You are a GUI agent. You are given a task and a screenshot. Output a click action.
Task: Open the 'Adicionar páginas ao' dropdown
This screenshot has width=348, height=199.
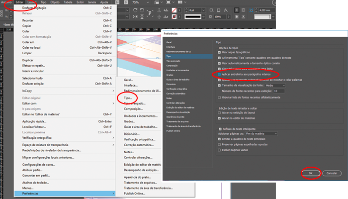point(261,134)
